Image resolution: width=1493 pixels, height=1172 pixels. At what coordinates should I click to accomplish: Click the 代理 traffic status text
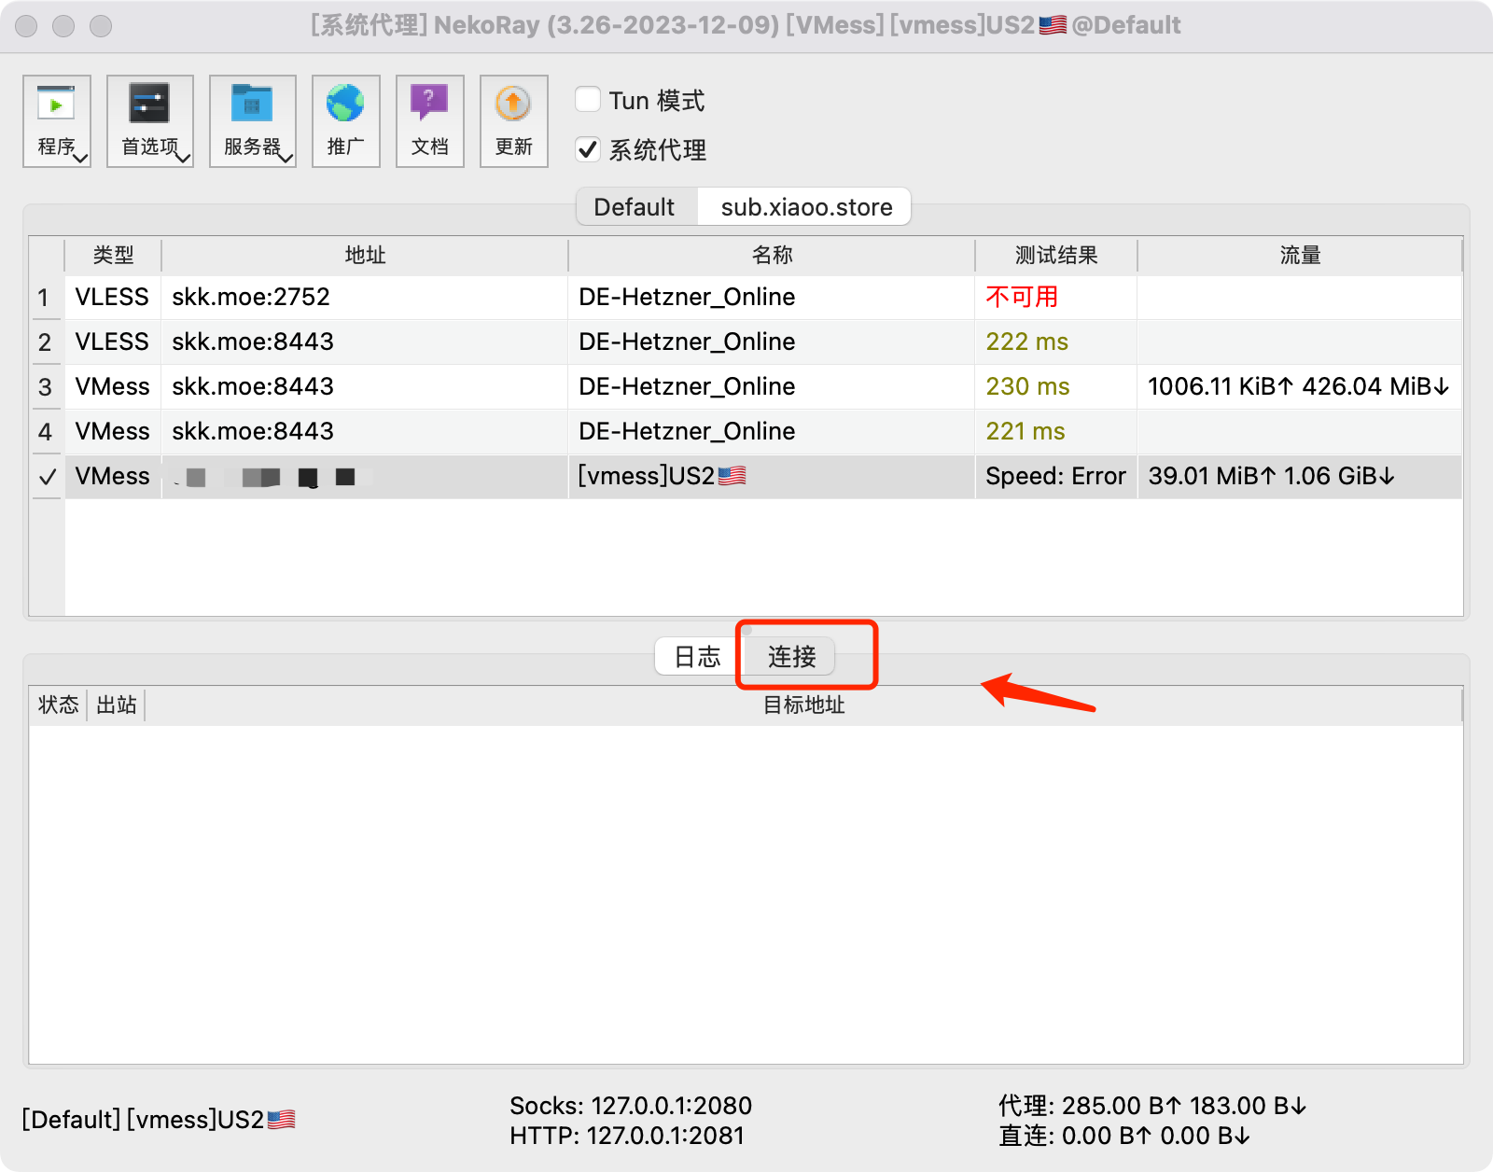tap(1152, 1106)
